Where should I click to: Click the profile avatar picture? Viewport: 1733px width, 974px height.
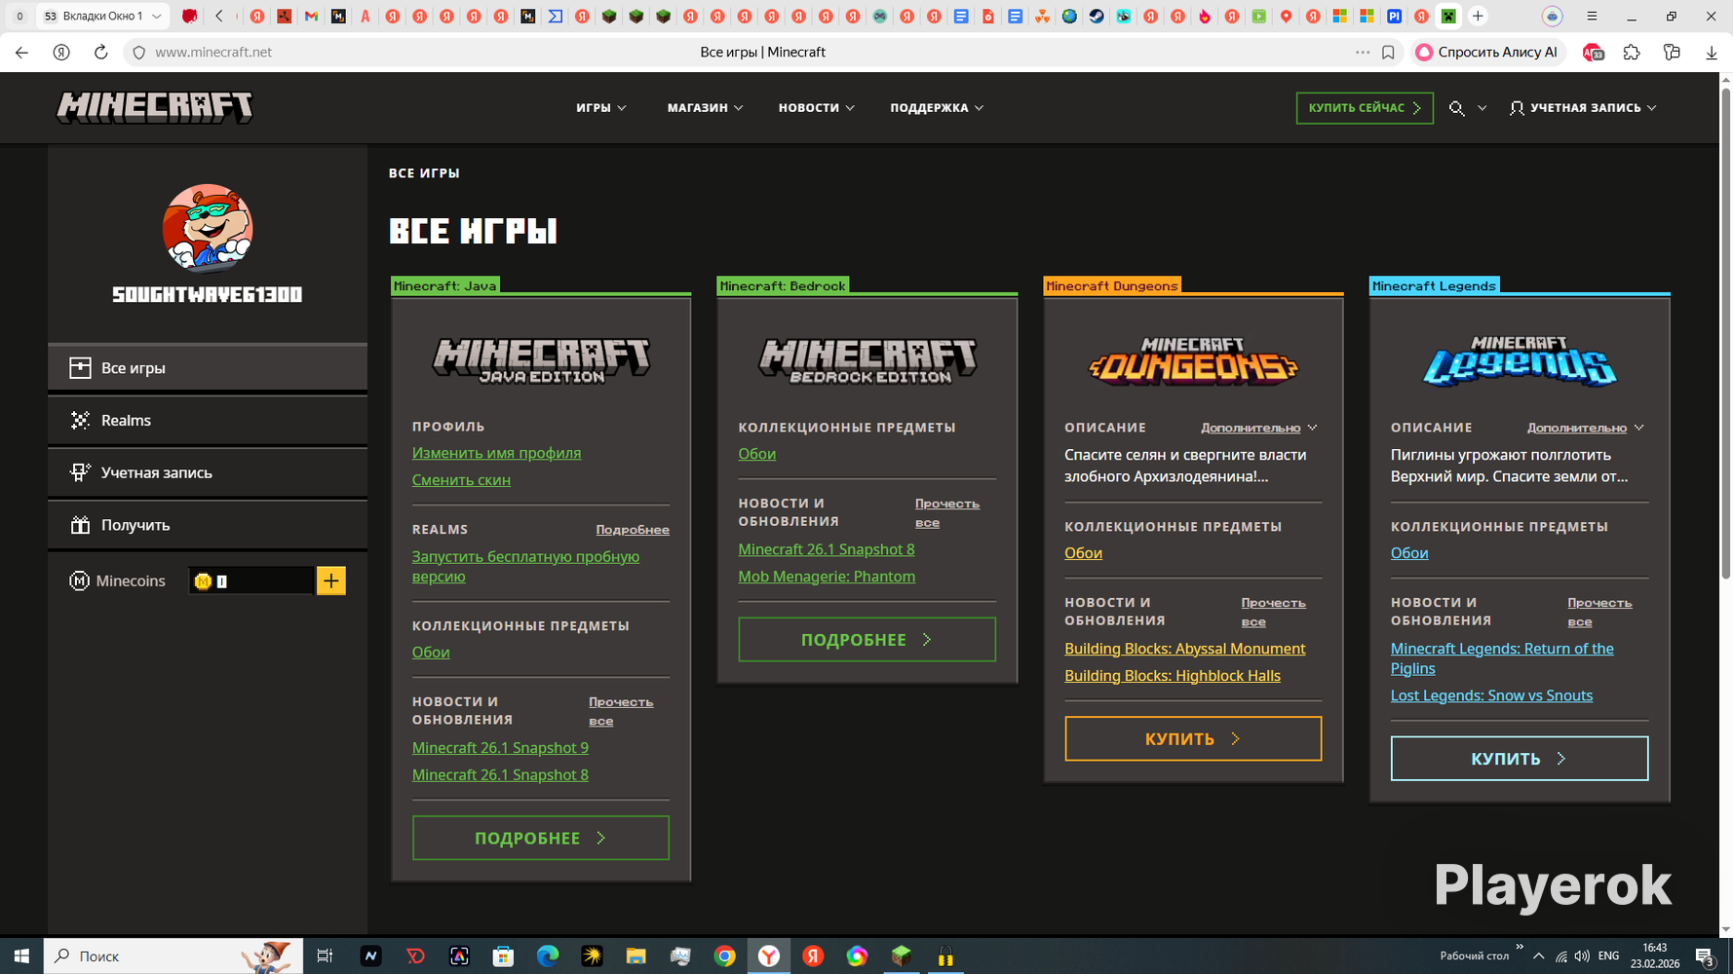tap(208, 229)
